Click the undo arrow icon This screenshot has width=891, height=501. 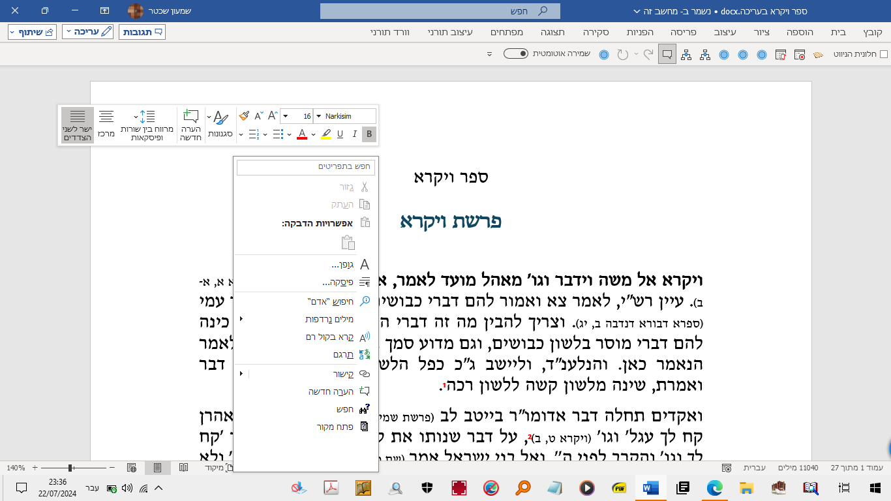[x=648, y=55]
